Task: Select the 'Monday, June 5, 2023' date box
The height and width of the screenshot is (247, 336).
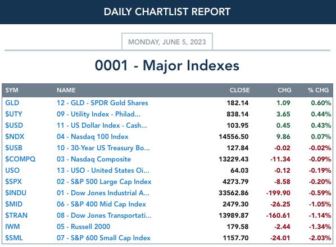Action: (x=167, y=42)
